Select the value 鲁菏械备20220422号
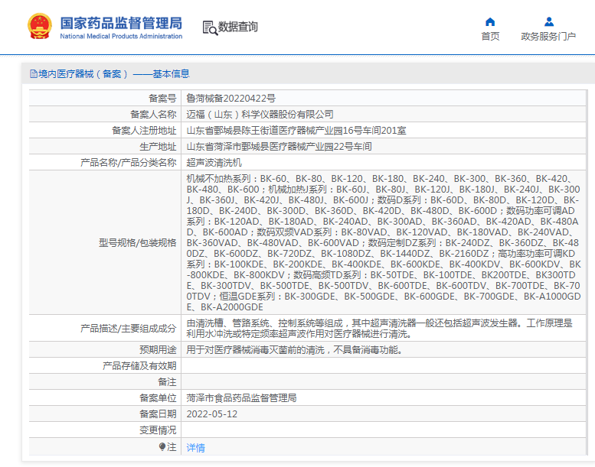The image size is (595, 467). point(230,99)
